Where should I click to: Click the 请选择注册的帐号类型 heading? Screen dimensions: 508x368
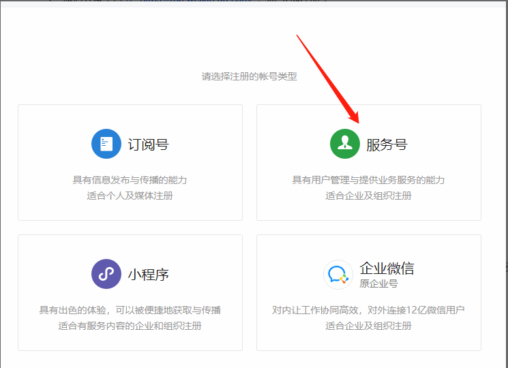(x=249, y=76)
